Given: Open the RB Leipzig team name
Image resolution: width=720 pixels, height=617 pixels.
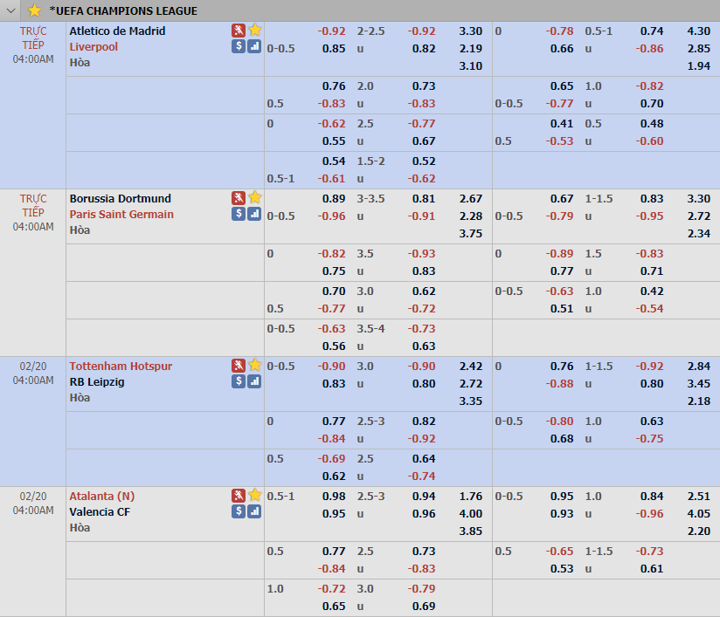Looking at the screenshot, I should tap(97, 382).
